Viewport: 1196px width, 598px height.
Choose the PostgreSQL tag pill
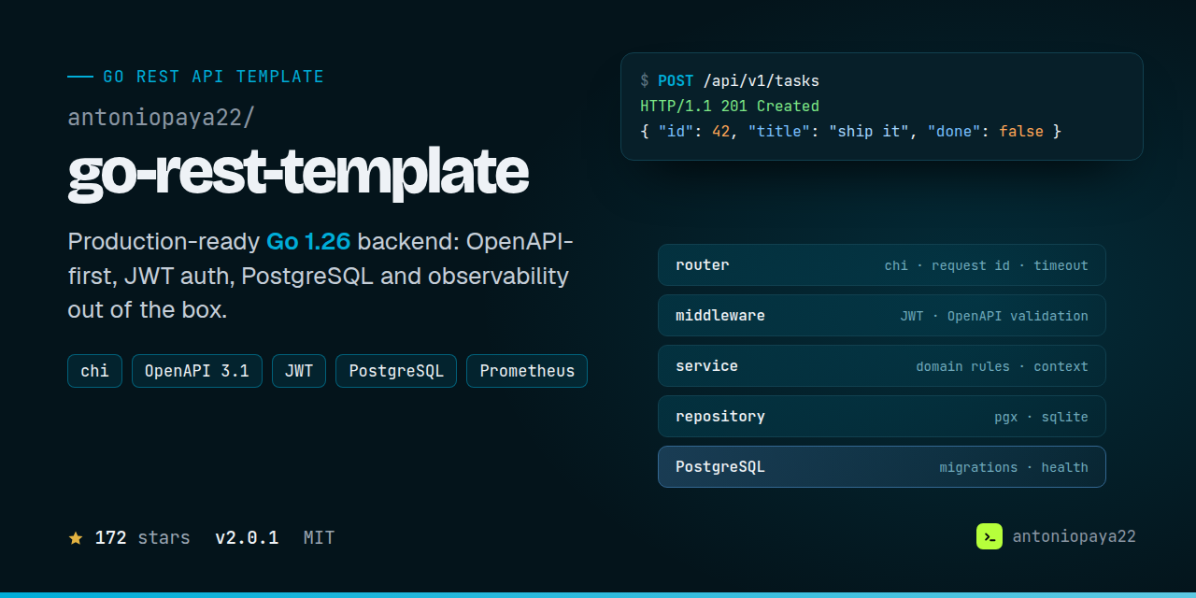click(x=396, y=371)
